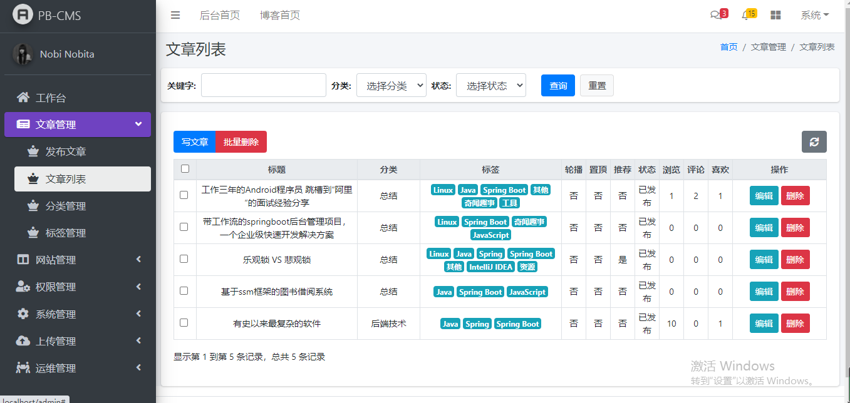Click the 查询 search button
The width and height of the screenshot is (850, 403).
coord(558,86)
